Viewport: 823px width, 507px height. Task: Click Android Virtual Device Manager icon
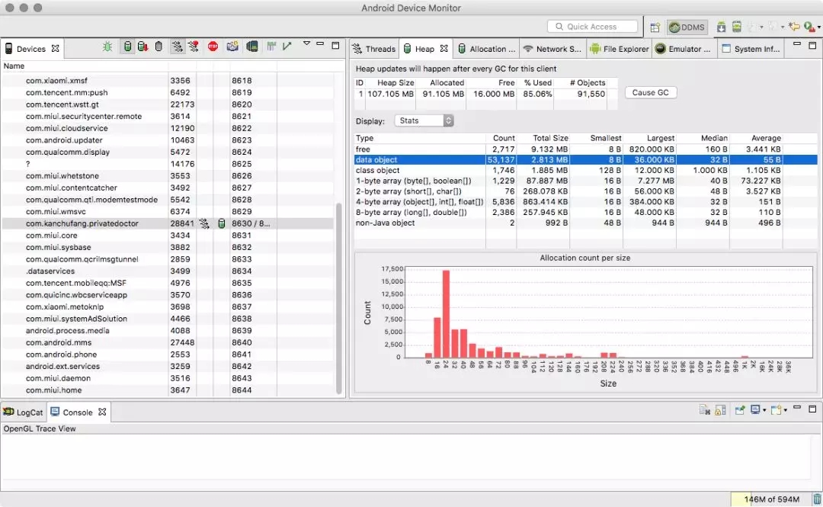[x=737, y=27]
